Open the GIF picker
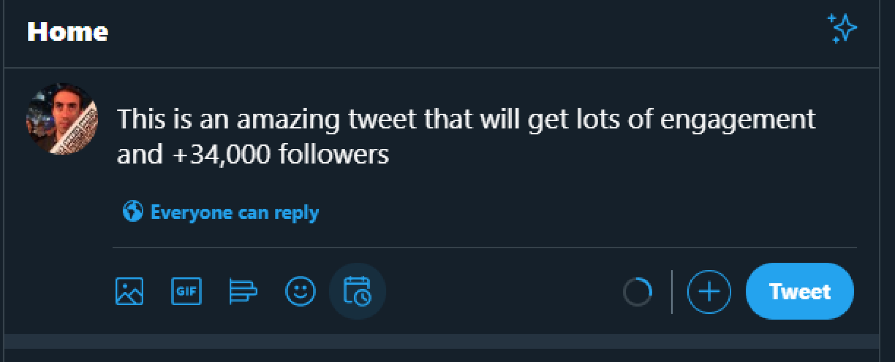Screen dimensions: 895x362 [x=186, y=291]
